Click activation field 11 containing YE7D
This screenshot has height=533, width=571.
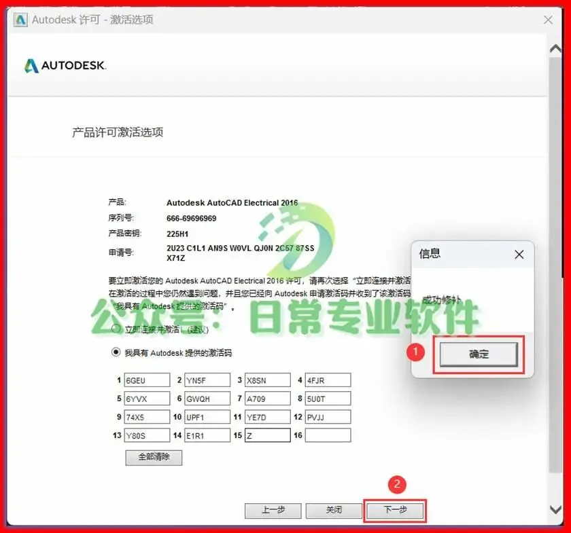point(268,417)
